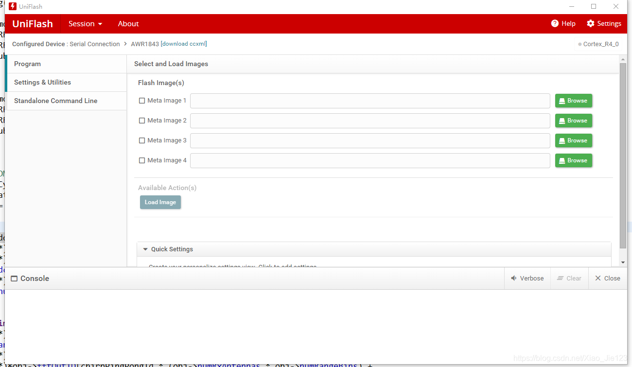
Task: Click the scrollbar down arrow
Action: 623,262
